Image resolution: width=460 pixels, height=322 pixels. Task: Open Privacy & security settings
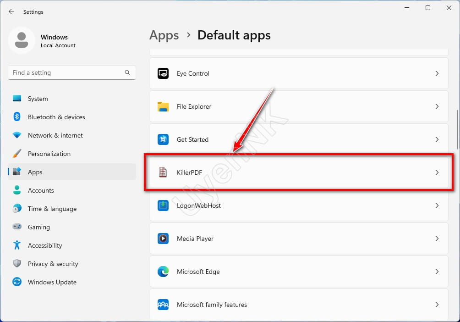coord(72,264)
